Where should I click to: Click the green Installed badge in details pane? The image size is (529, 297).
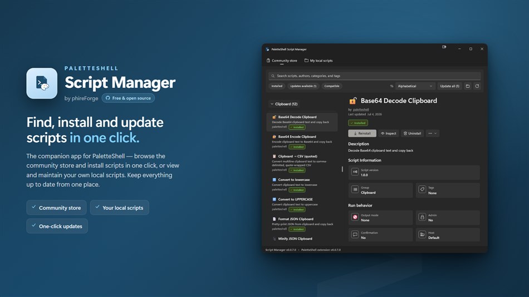(358, 123)
